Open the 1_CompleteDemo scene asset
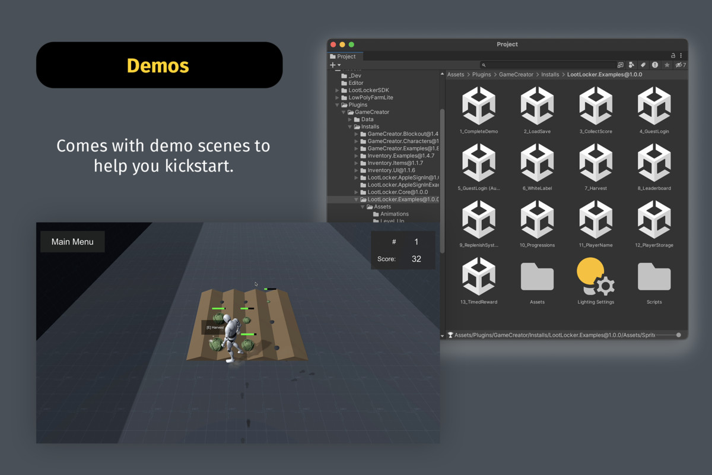The height and width of the screenshot is (475, 712). click(478, 110)
